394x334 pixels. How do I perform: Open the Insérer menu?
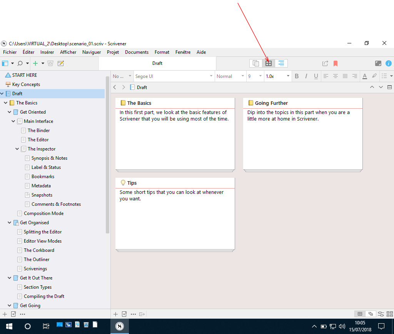(x=47, y=52)
